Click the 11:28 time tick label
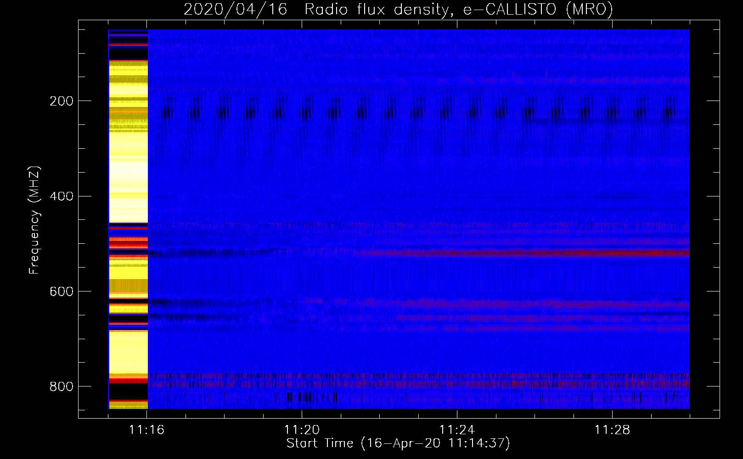The image size is (743, 459). tap(613, 430)
